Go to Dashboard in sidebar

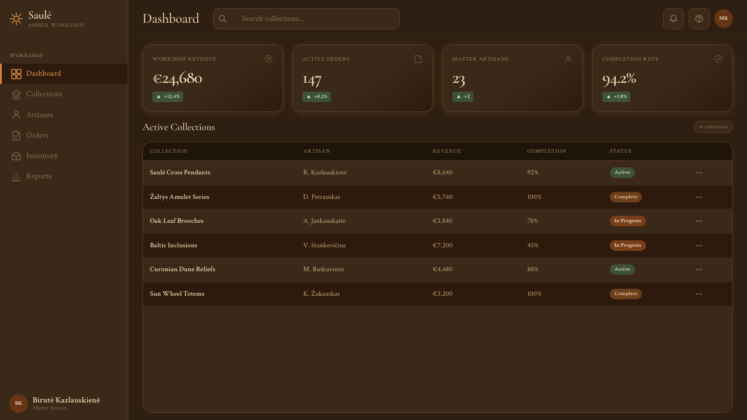[x=64, y=73]
